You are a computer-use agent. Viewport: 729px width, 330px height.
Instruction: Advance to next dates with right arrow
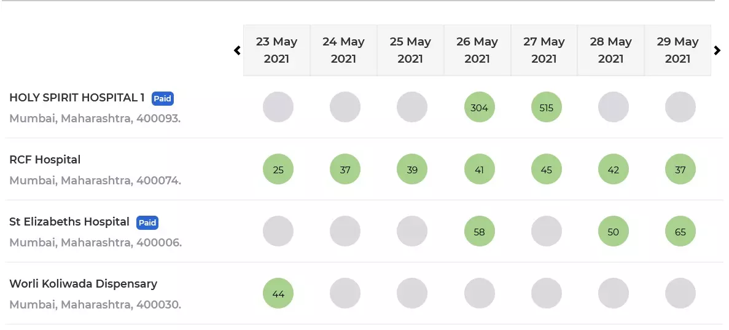coord(717,50)
